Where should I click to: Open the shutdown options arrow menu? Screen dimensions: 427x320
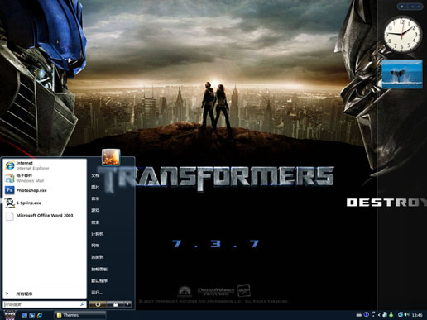[127, 304]
